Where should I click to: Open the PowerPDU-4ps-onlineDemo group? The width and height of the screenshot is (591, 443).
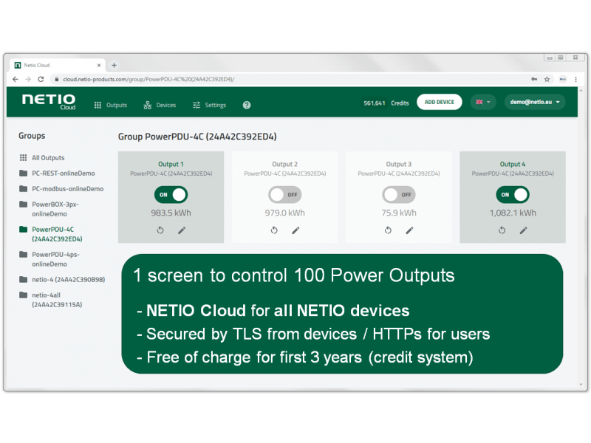coord(49,259)
